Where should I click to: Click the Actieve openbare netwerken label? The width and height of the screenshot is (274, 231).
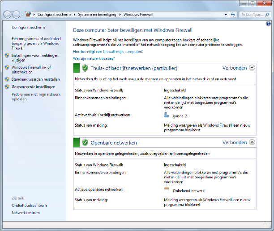99,190
